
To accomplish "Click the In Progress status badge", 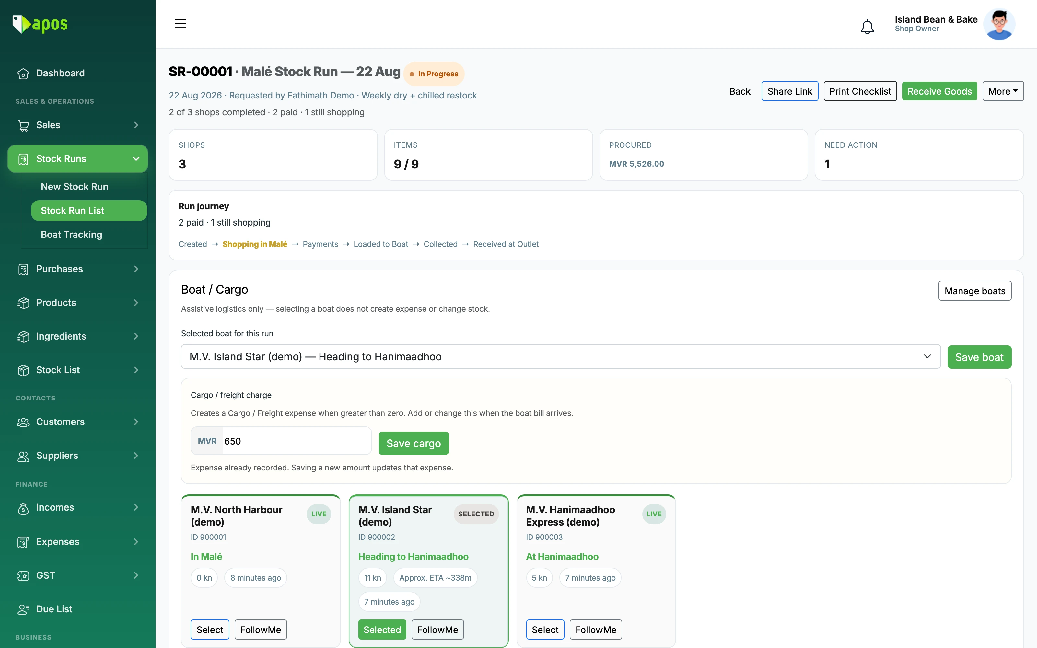I will 434,74.
